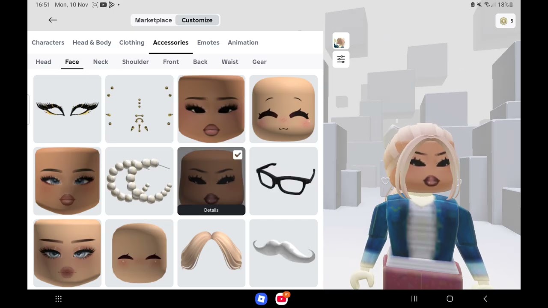
Task: Open the Roblox app in taskbar
Action: [261, 299]
